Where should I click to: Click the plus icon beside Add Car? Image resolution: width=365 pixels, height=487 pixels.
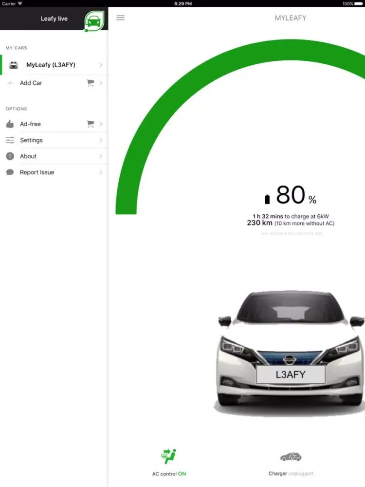10,83
